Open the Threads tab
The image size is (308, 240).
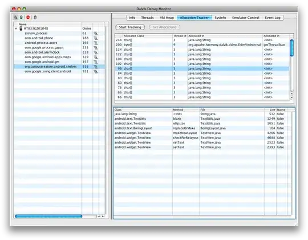point(147,18)
